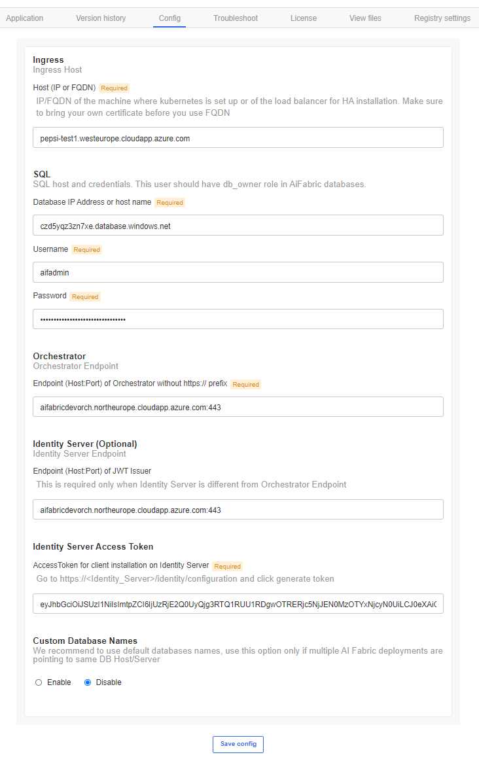Select the Config tab
This screenshot has width=479, height=776.
[169, 18]
